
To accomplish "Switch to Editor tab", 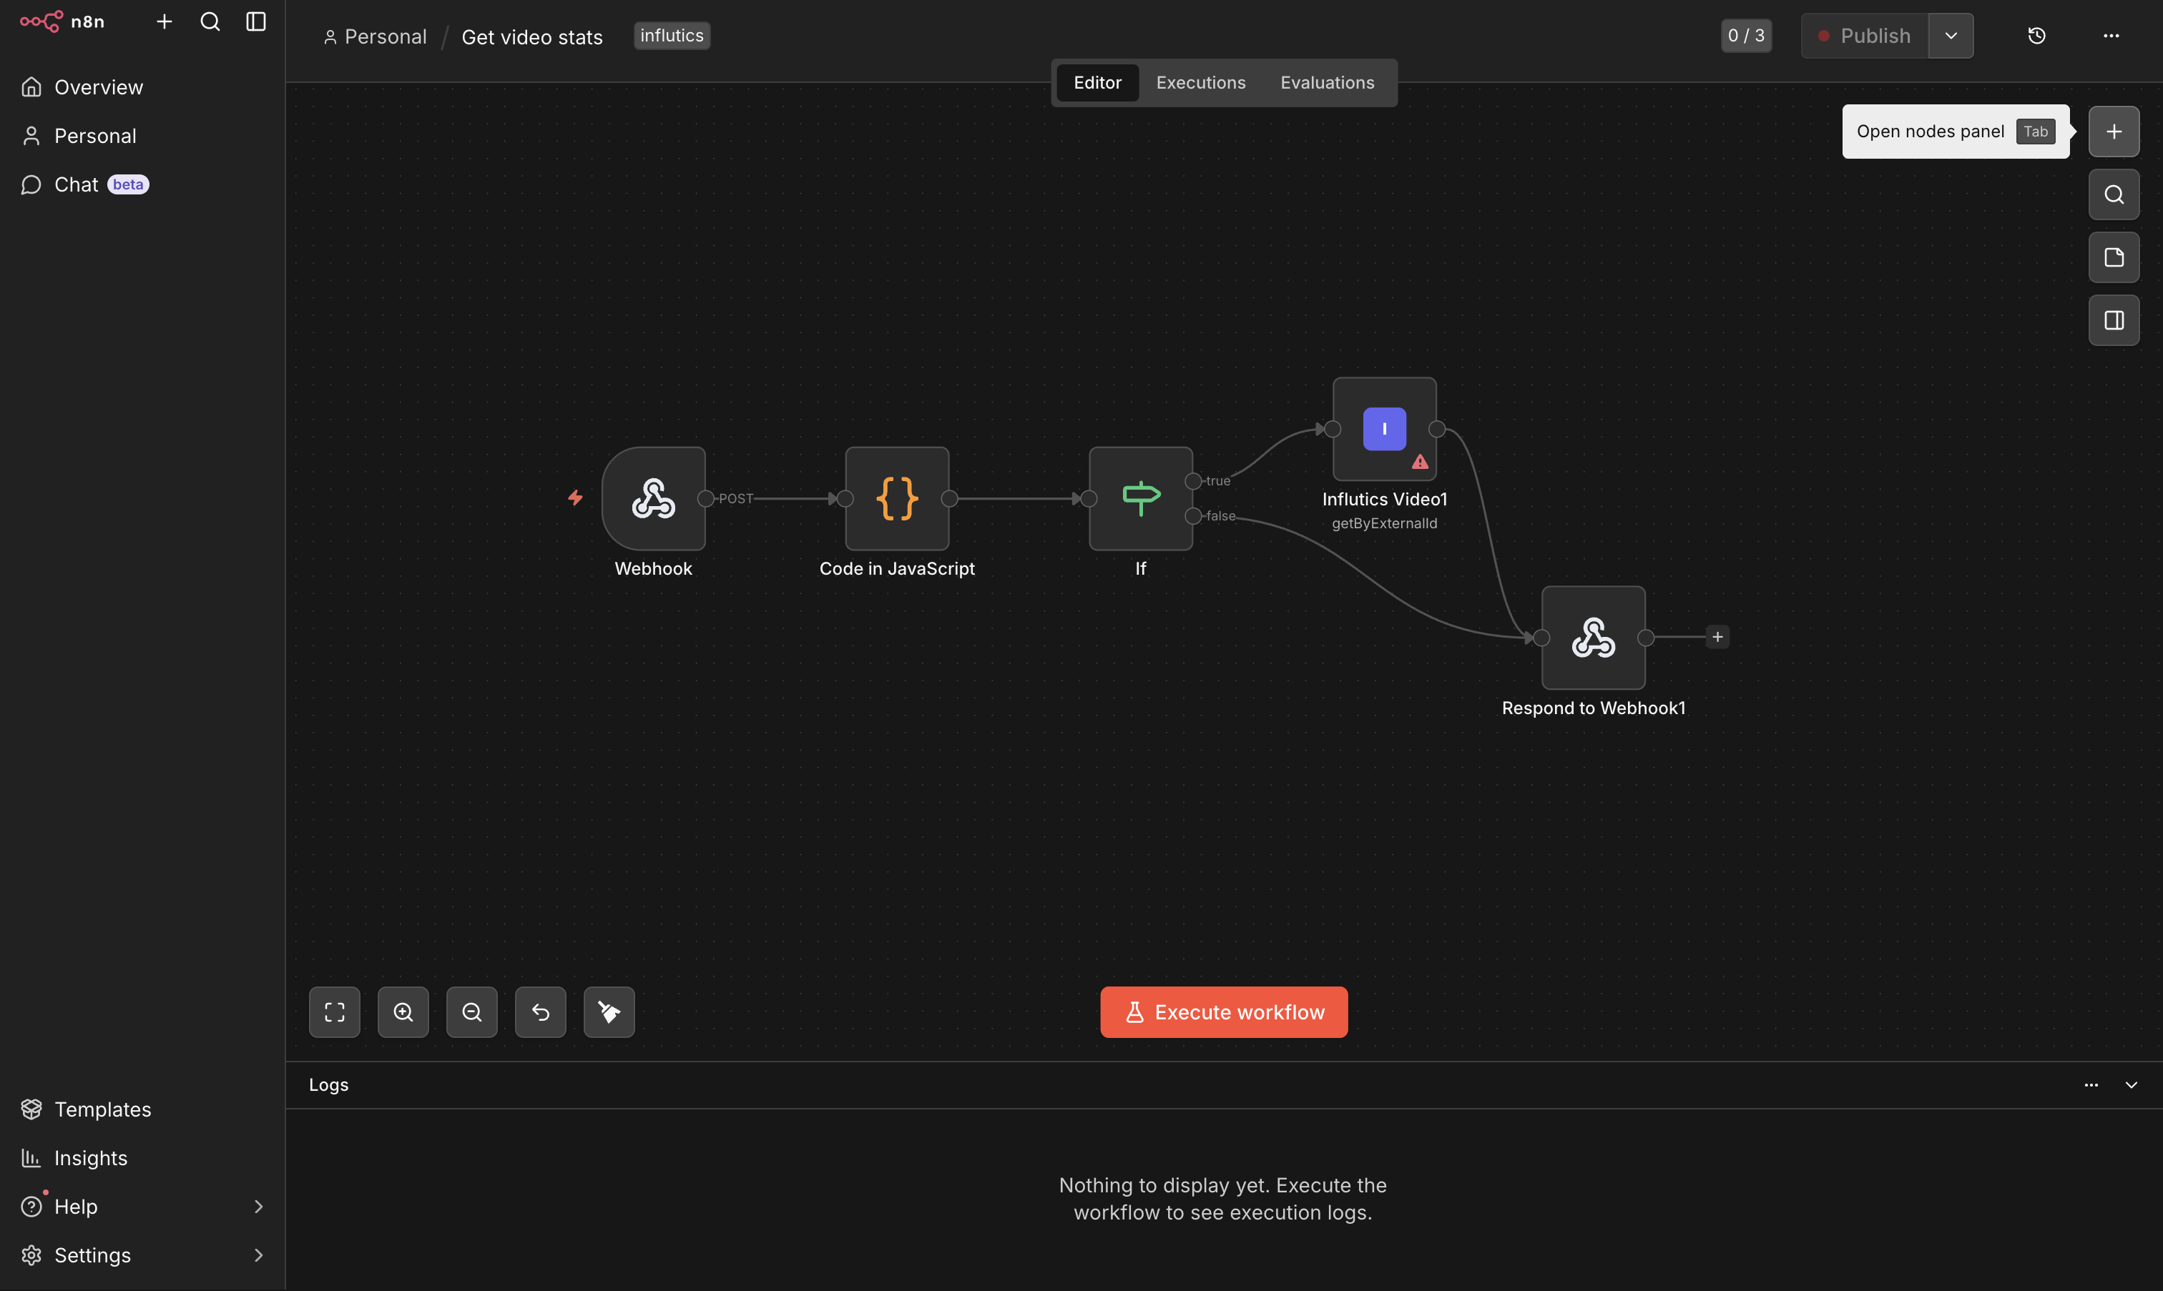I will pos(1097,83).
